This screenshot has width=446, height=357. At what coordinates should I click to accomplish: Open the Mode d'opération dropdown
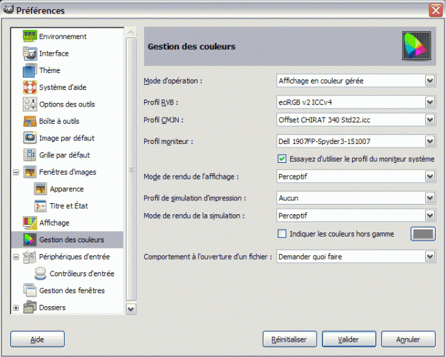click(356, 81)
